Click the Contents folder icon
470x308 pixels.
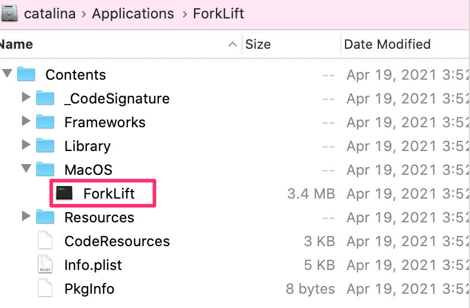(x=26, y=74)
